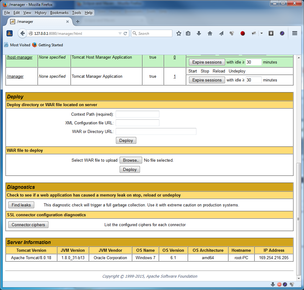
Task: Browse for a WAR file to upload
Action: point(131,160)
